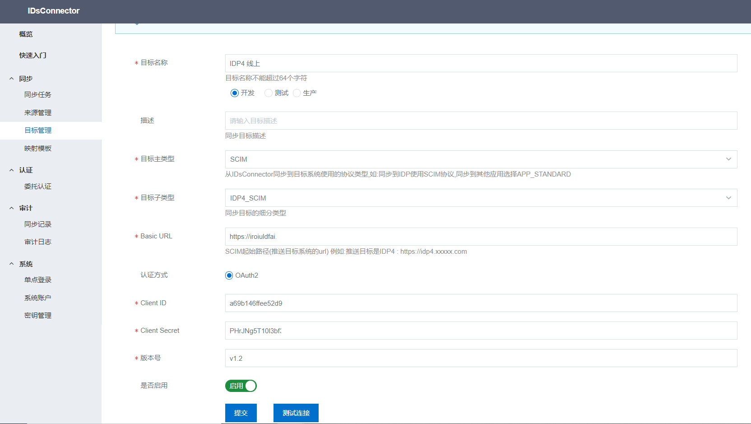Viewport: 751px width, 424px height.
Task: Toggle the 启用 enable switch
Action: [x=241, y=386]
